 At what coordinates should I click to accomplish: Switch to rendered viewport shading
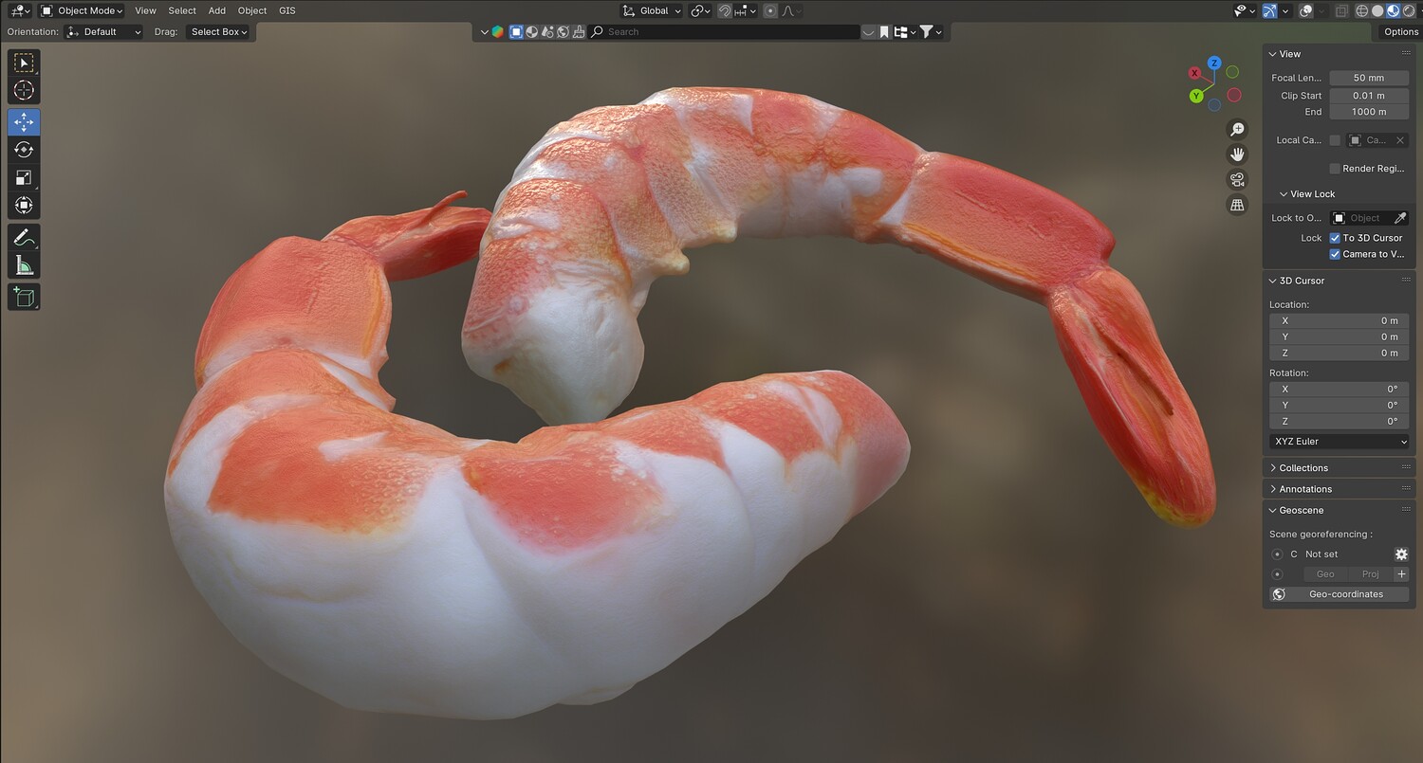coord(1408,10)
